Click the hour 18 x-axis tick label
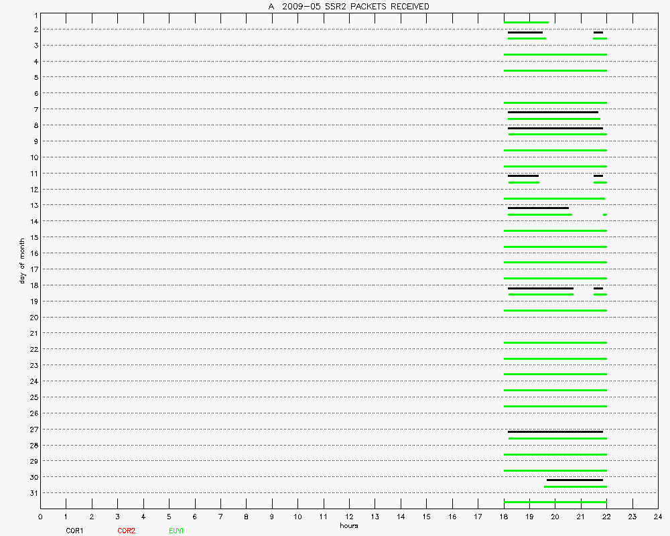 pyautogui.click(x=503, y=517)
